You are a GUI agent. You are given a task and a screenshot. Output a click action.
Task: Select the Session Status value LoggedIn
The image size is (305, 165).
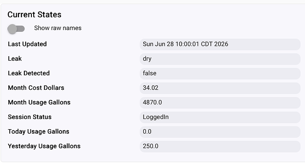click(220, 117)
